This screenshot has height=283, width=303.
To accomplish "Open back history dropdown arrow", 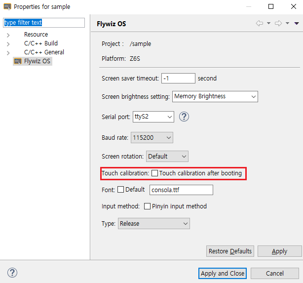I will pyautogui.click(x=268, y=23).
